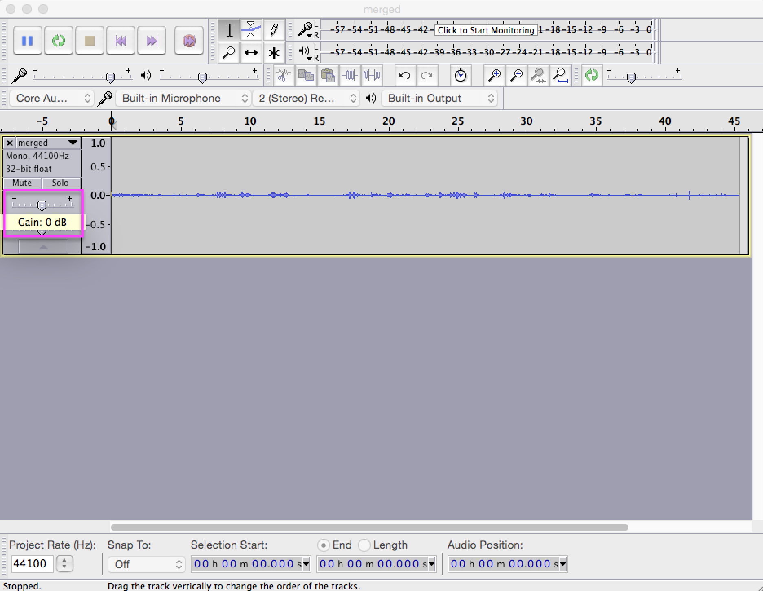Screen dimensions: 763x591
Task: Click the Project Rate 44100 field
Action: [x=32, y=564]
